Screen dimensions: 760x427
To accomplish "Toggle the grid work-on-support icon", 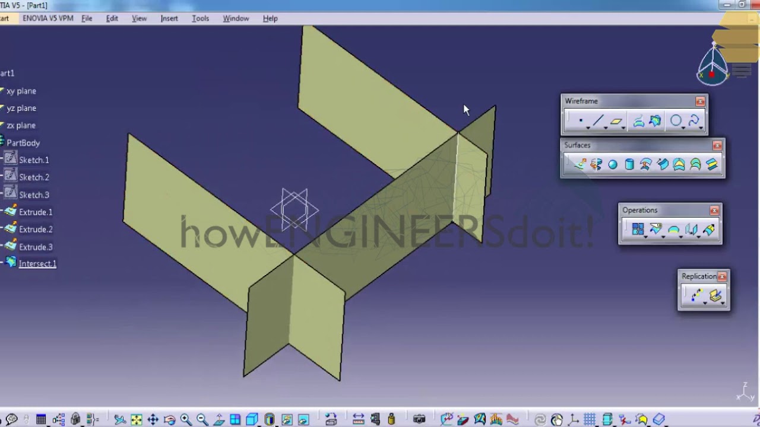I will click(590, 420).
